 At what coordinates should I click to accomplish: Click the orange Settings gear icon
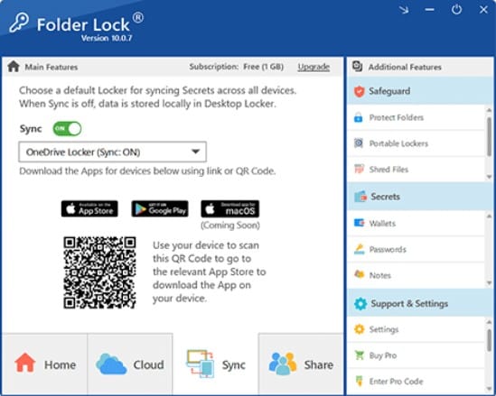[359, 329]
